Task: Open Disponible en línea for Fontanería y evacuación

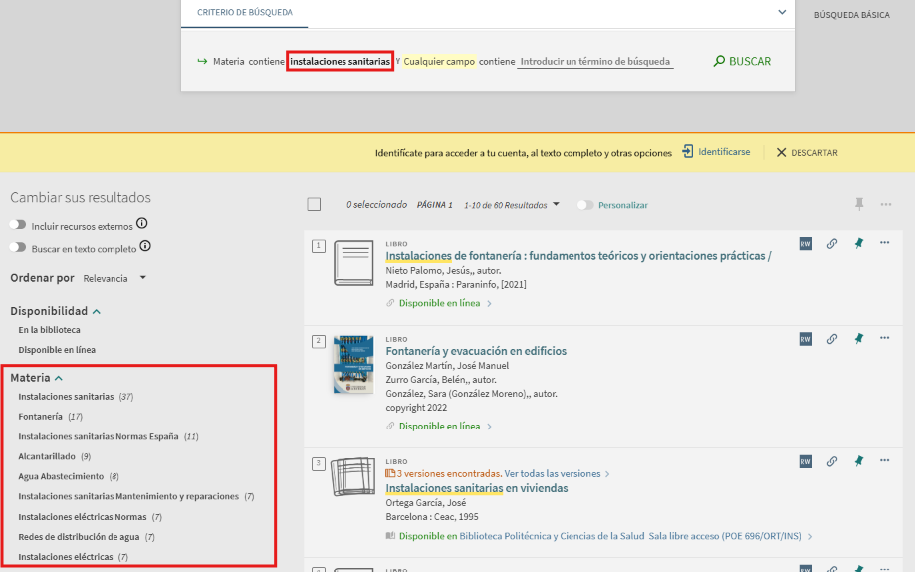Action: (439, 426)
